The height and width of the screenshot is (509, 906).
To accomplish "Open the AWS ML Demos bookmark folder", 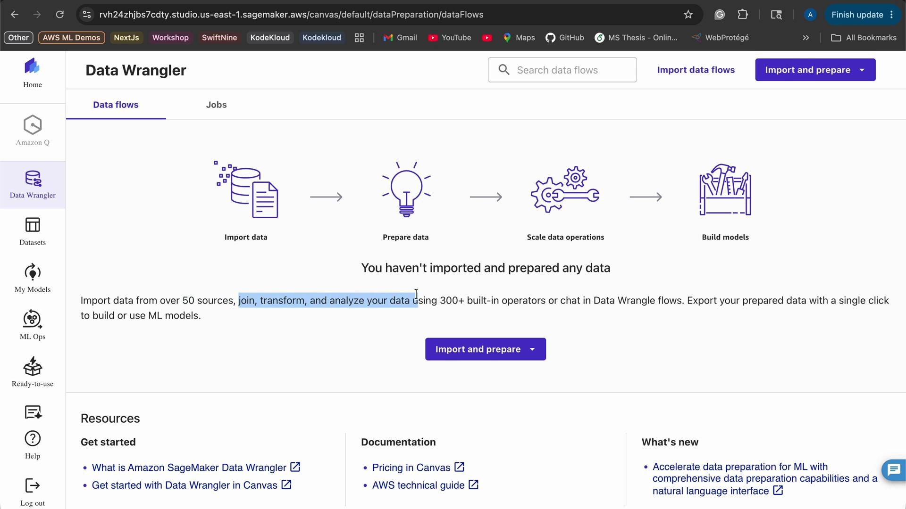I will click(x=72, y=38).
